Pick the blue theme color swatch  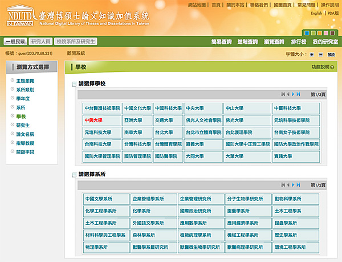coord(306,33)
